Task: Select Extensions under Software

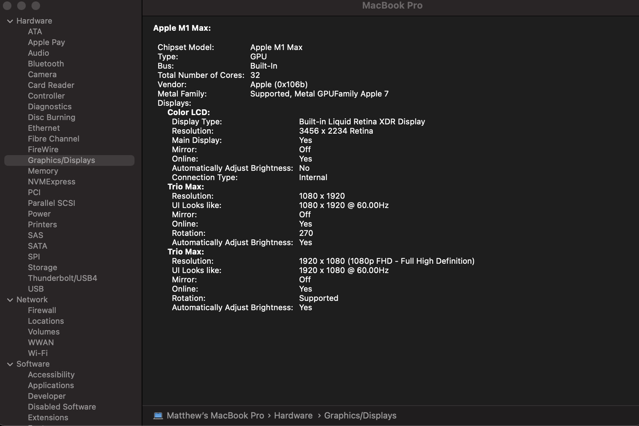Action: point(48,418)
